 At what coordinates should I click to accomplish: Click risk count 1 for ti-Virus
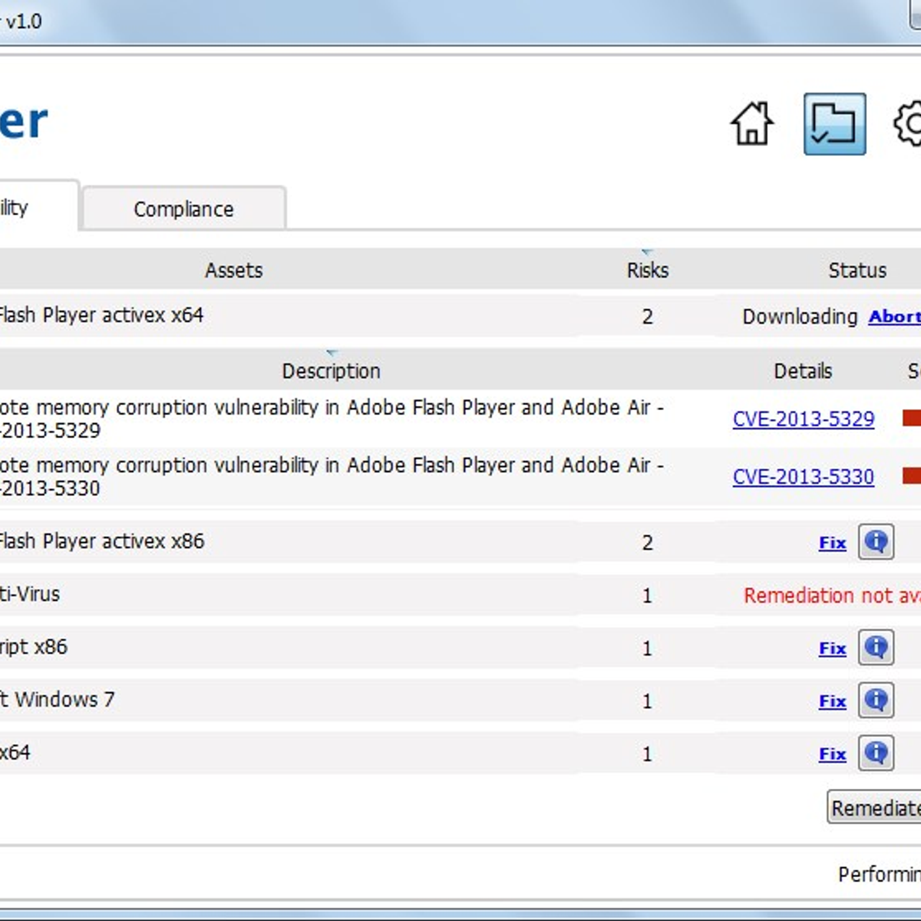[648, 595]
